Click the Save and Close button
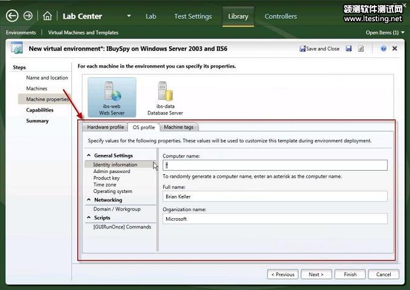410x290 pixels. (319, 48)
